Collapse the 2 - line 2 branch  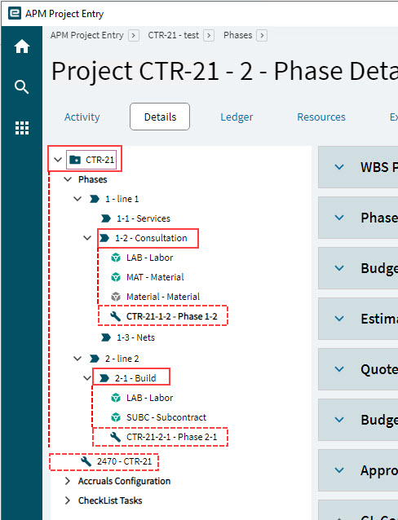77,359
